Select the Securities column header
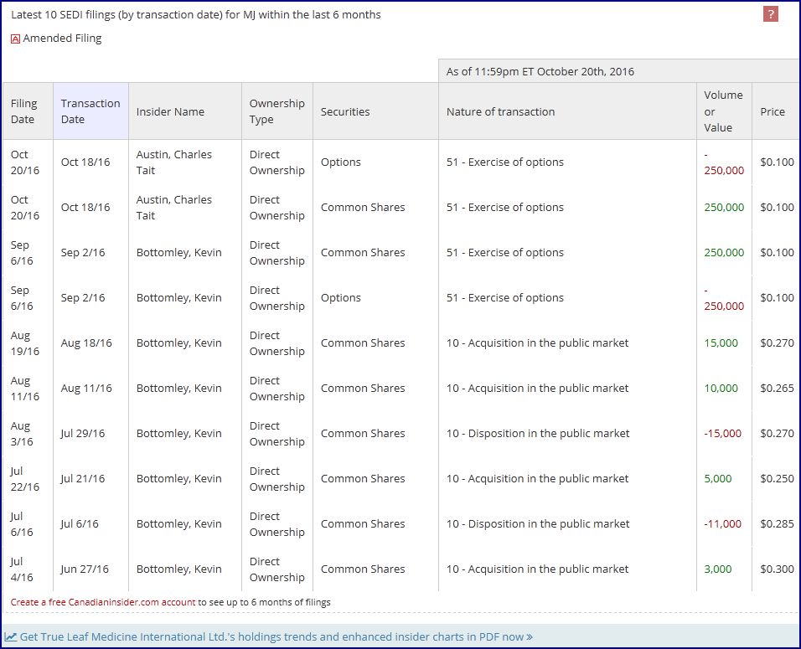 pyautogui.click(x=344, y=111)
